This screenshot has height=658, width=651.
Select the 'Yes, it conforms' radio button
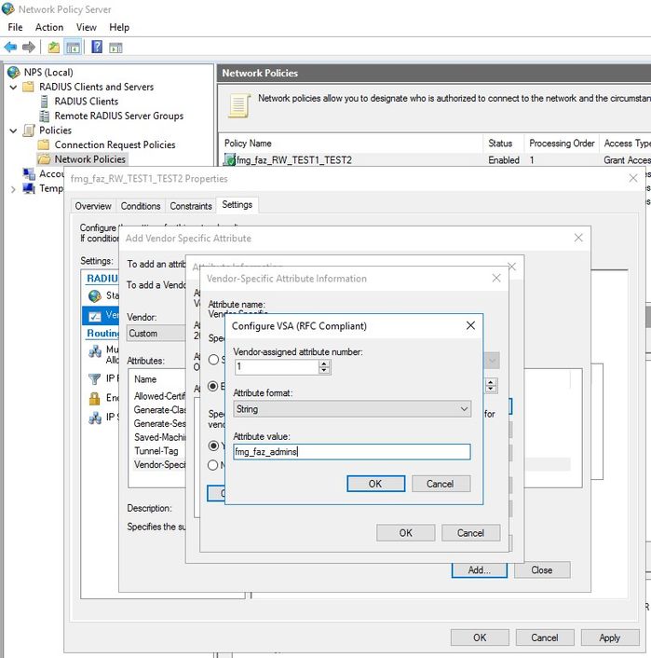(x=214, y=446)
